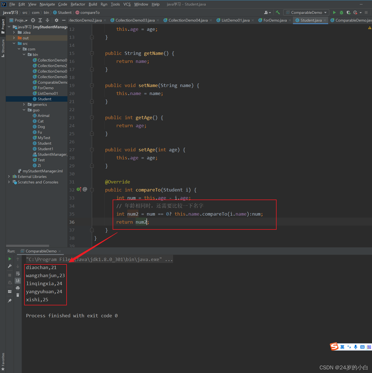
Task: Toggle the Favorites tool window tab
Action: point(3,362)
